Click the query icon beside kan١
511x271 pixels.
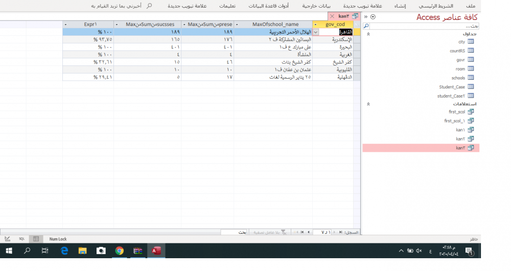coord(471,130)
